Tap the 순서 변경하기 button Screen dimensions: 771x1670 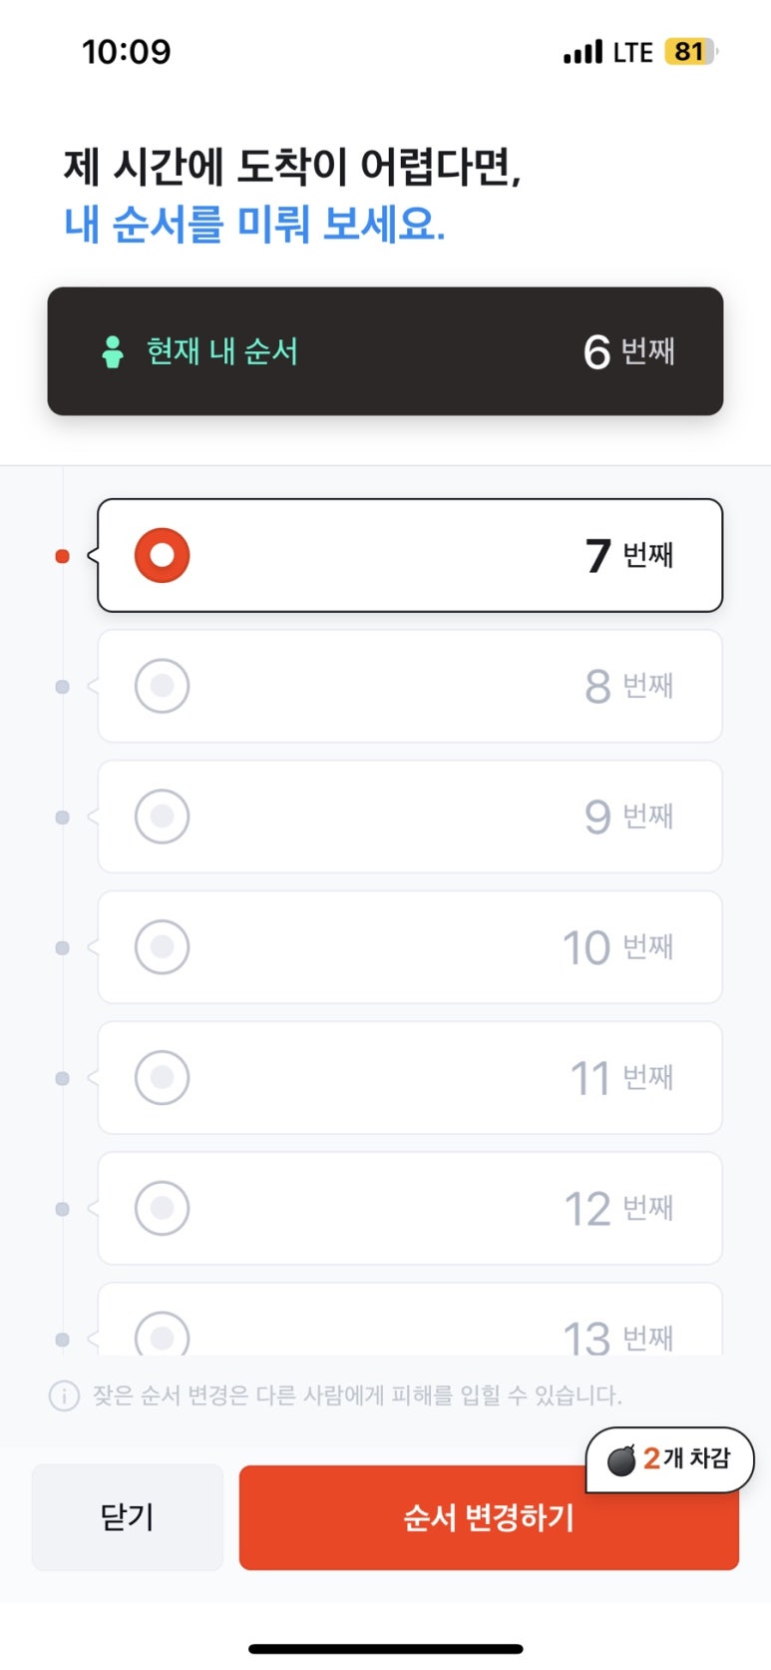tap(489, 1517)
